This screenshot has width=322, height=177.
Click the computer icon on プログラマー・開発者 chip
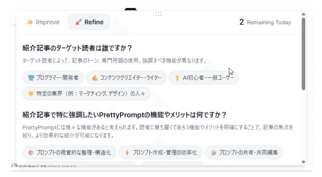31,78
